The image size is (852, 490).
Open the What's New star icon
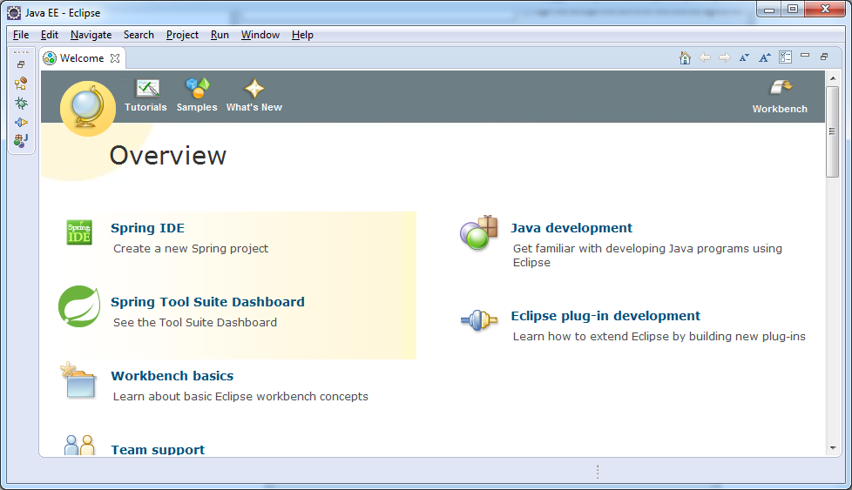click(x=254, y=89)
